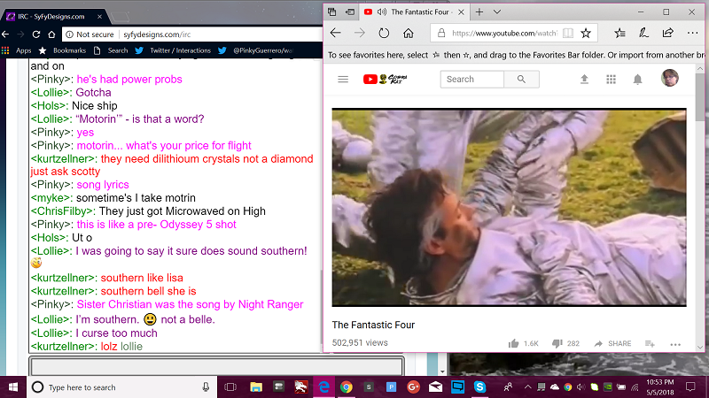The image size is (709, 398).
Task: Open the Windows Action Center
Action: pos(690,387)
